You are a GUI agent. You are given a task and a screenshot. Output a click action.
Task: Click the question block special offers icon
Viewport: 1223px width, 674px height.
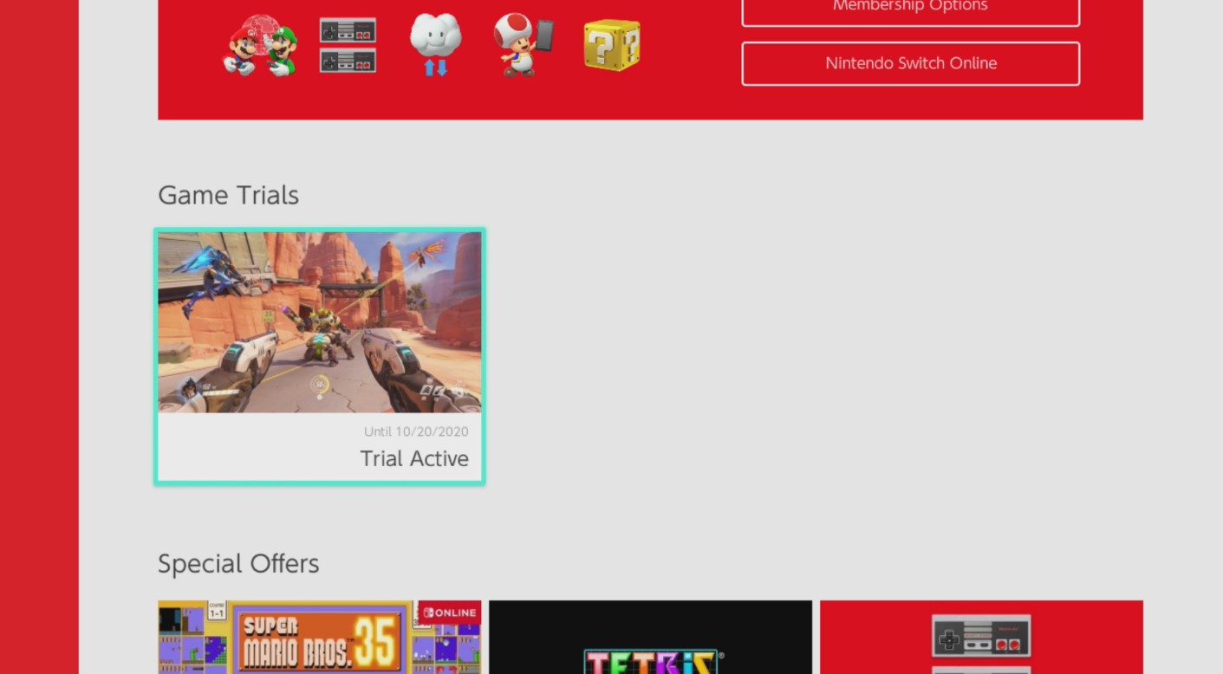coord(612,45)
